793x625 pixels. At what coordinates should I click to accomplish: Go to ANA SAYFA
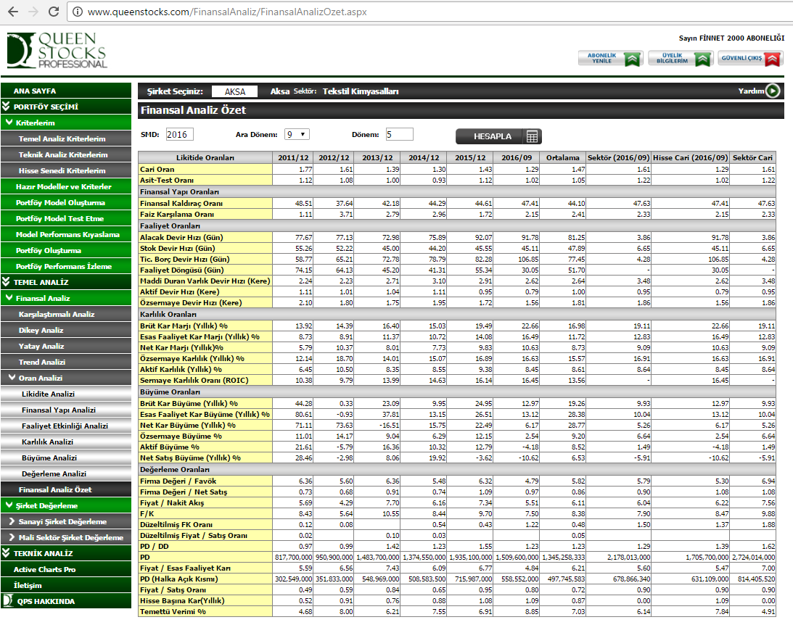pyautogui.click(x=66, y=91)
